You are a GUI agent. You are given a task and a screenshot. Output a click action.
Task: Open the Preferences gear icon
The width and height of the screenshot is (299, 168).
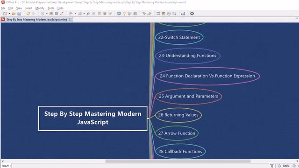pyautogui.click(x=192, y=14)
